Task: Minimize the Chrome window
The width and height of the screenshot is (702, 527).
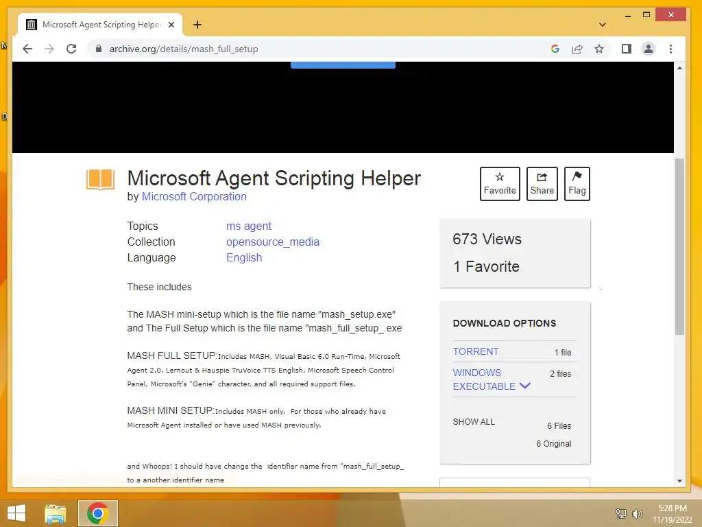Action: [628, 15]
